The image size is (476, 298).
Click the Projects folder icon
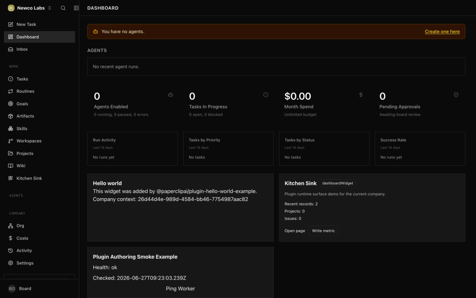[x=11, y=154]
